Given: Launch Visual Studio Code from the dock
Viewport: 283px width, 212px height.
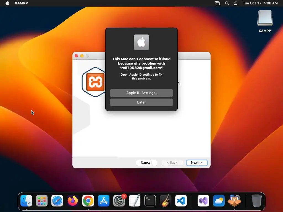Looking at the screenshot, I should 181,201.
